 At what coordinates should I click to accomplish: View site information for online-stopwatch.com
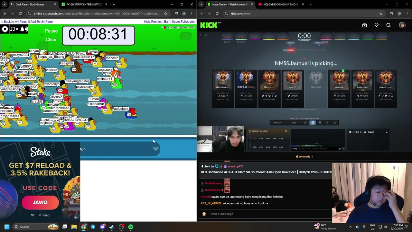29,14
